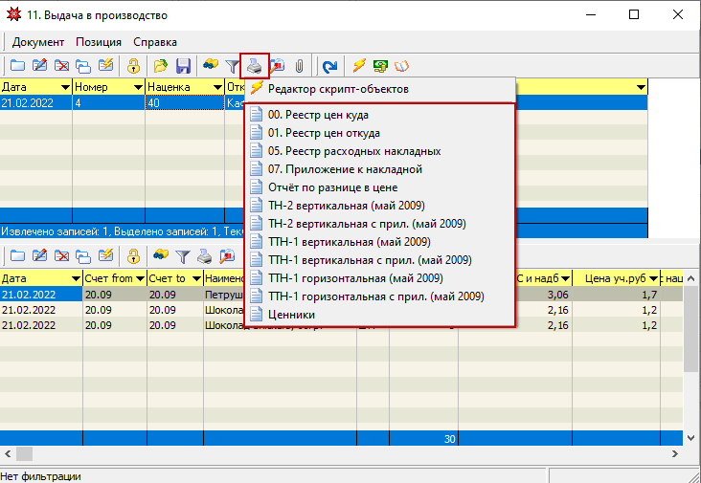This screenshot has width=701, height=483.
Task: Click the green money icon in toolbar
Action: pos(380,66)
